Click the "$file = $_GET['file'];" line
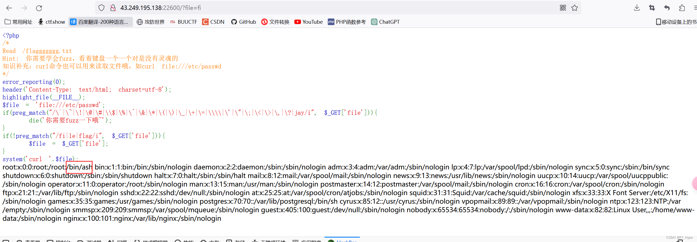 [69, 143]
